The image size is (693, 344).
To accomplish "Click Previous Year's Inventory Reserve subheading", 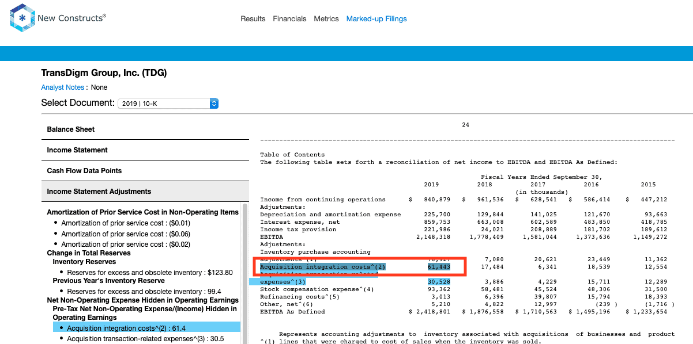I will [x=108, y=281].
